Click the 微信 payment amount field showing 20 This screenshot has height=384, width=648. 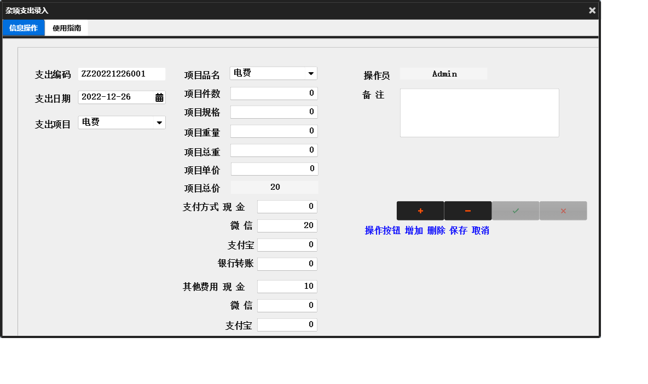[x=287, y=225]
